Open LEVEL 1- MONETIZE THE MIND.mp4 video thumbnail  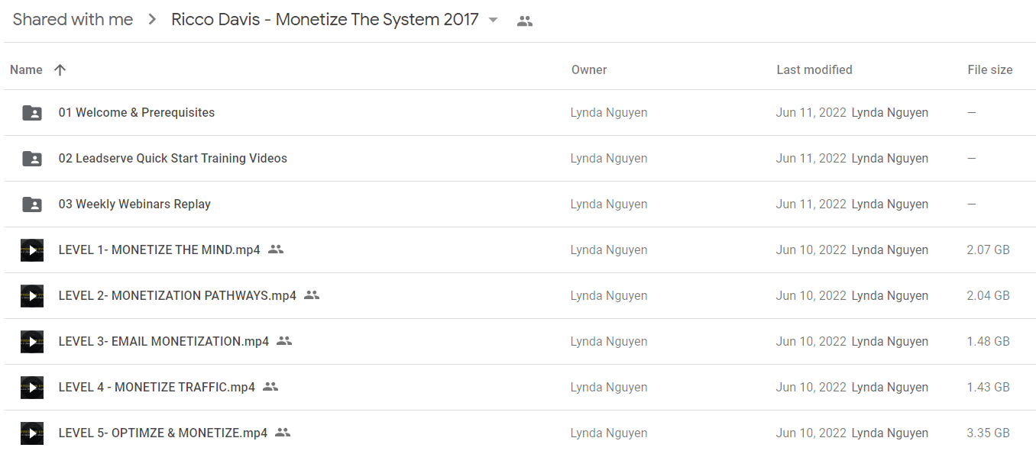pyautogui.click(x=32, y=250)
